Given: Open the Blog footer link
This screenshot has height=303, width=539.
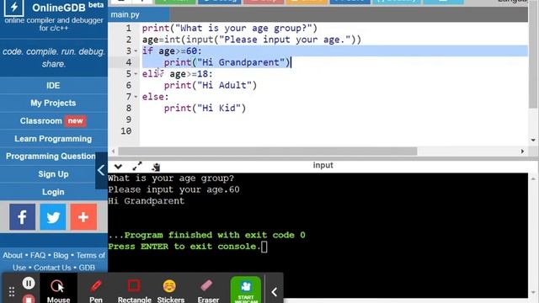Looking at the screenshot, I should [x=61, y=256].
